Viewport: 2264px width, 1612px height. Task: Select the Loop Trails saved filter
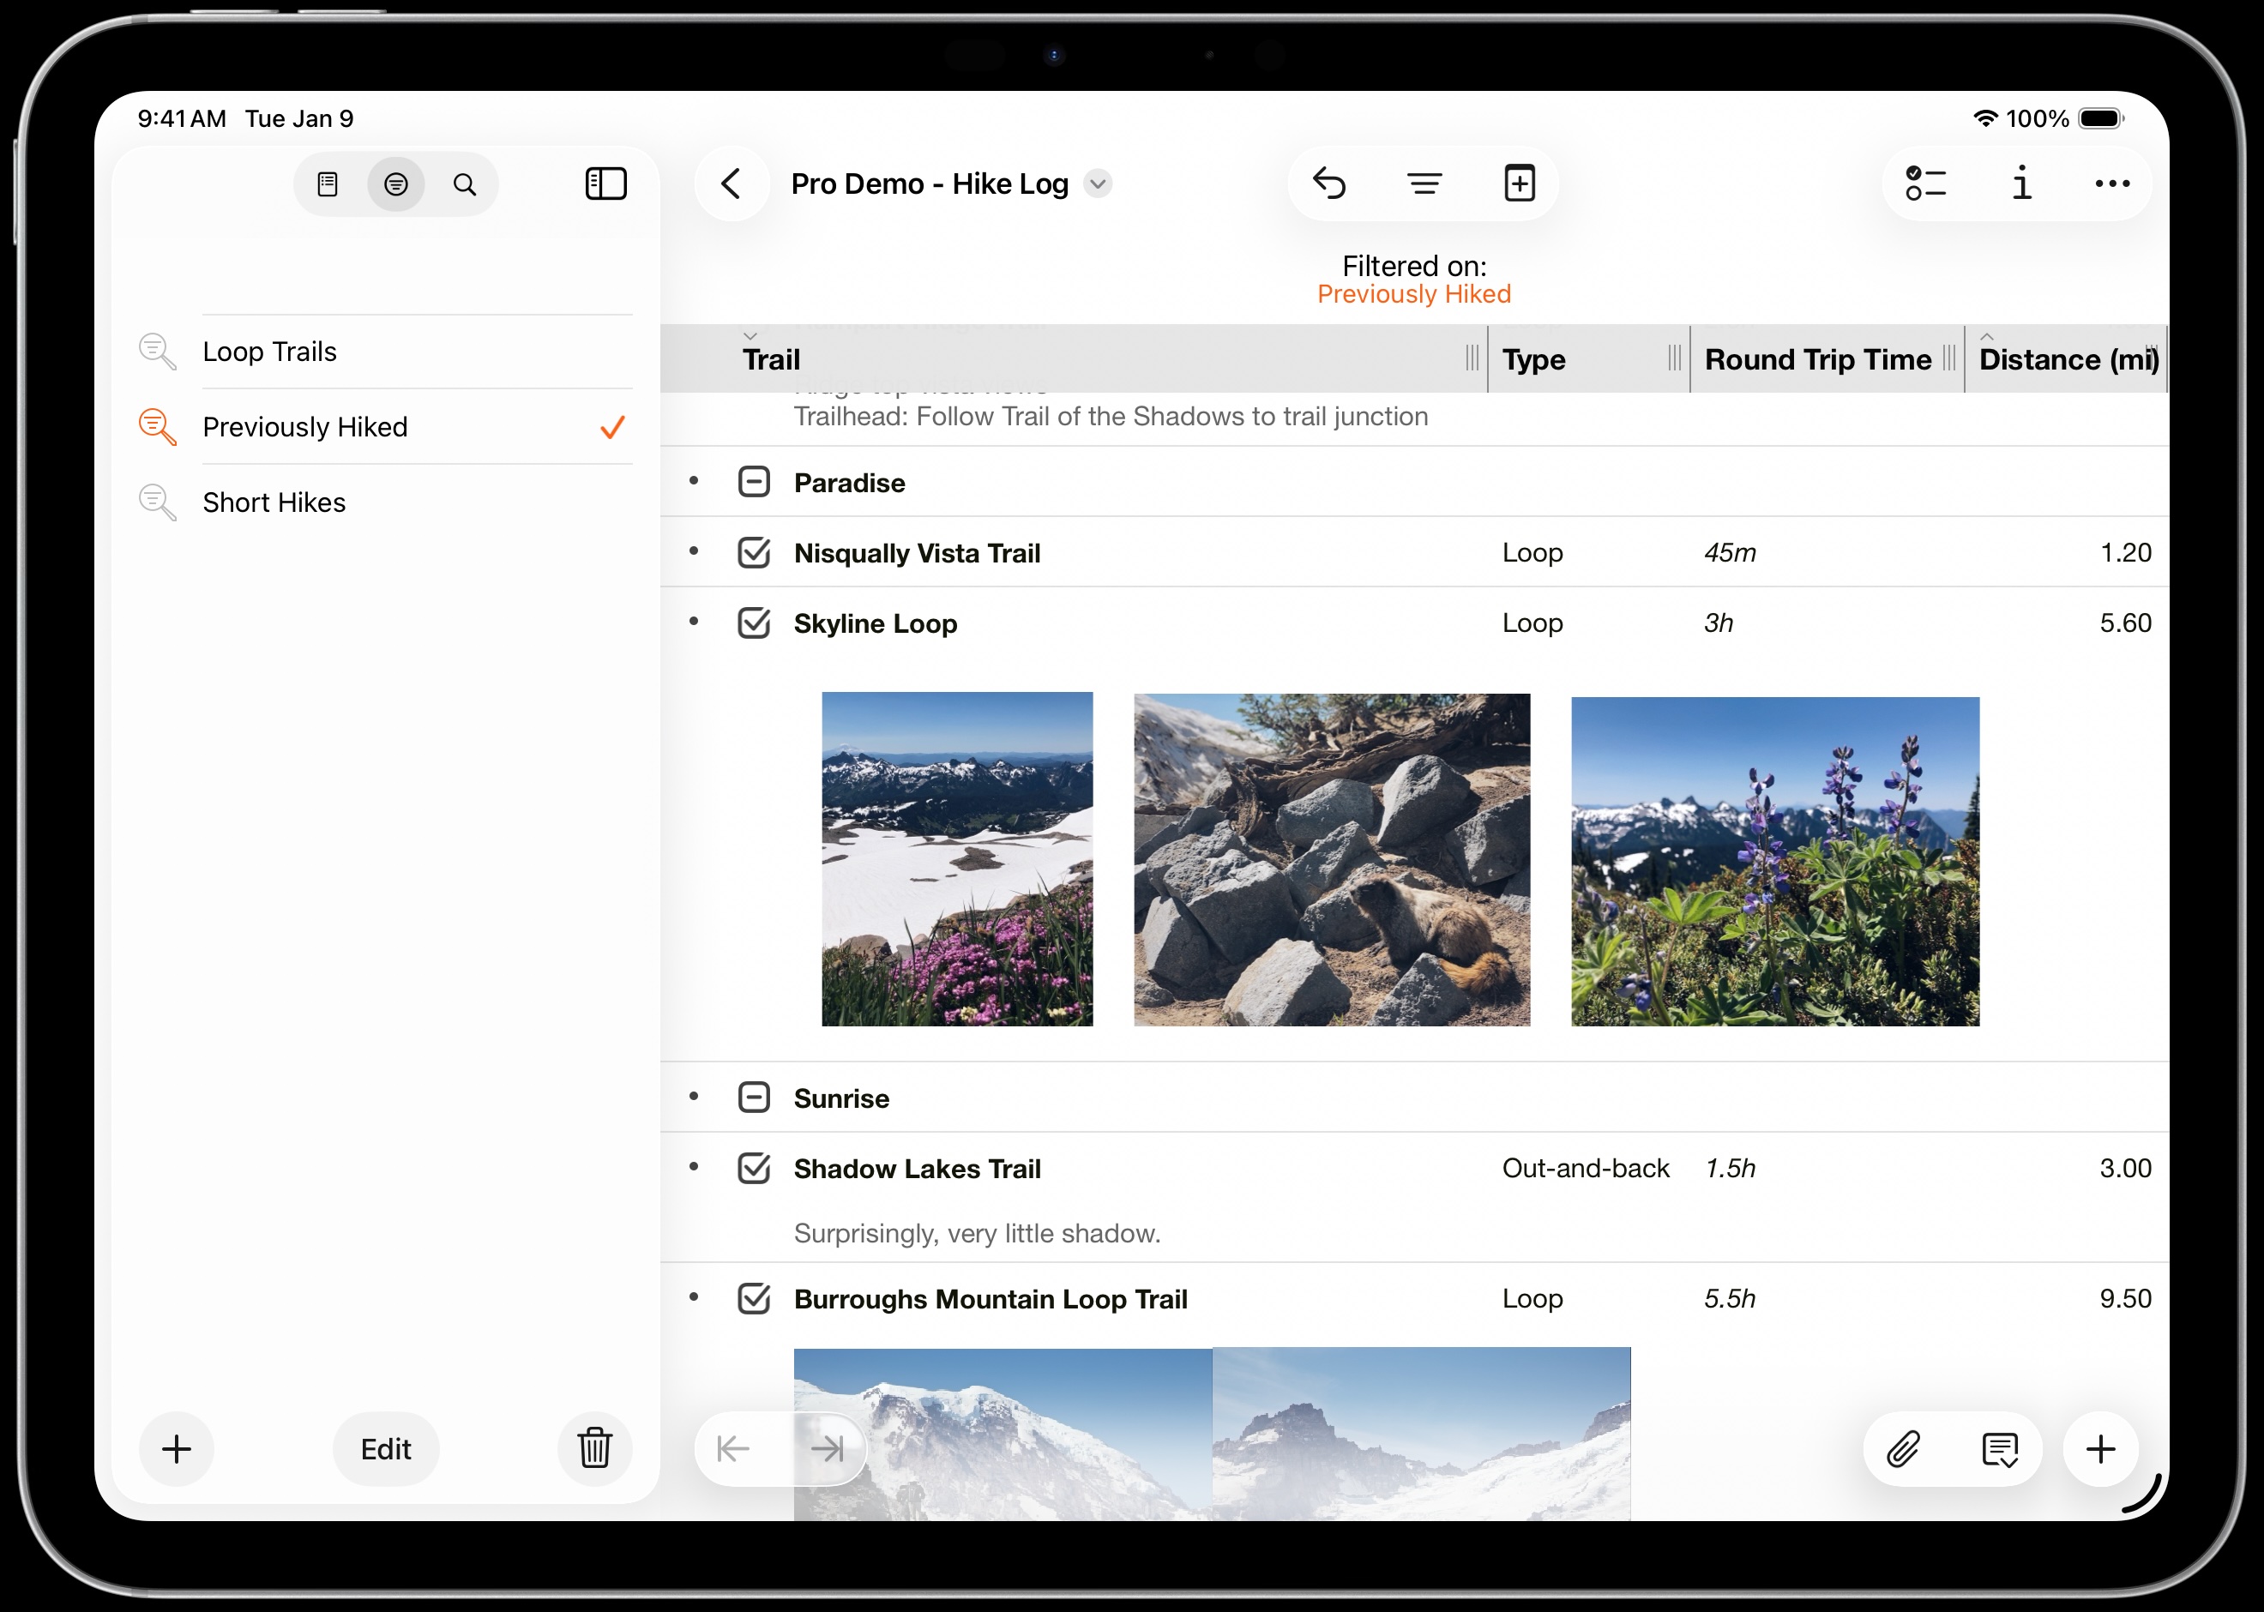pyautogui.click(x=270, y=352)
